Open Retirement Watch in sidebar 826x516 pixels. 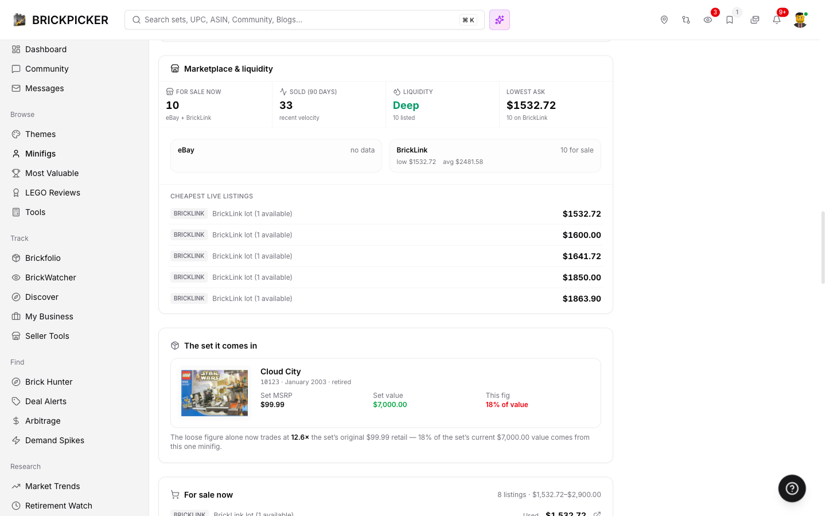pyautogui.click(x=59, y=506)
